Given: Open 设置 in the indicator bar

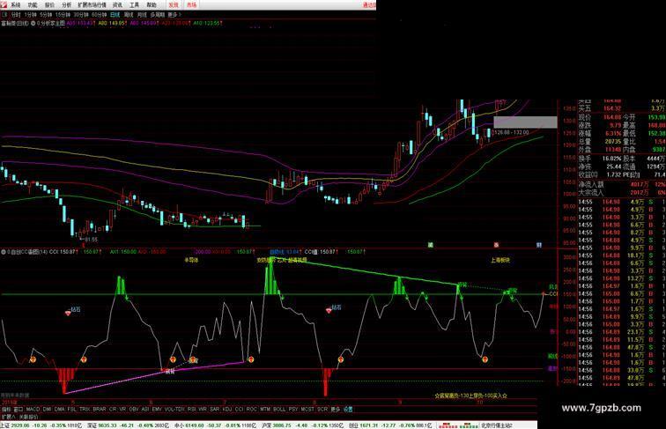Looking at the screenshot, I should (x=348, y=410).
